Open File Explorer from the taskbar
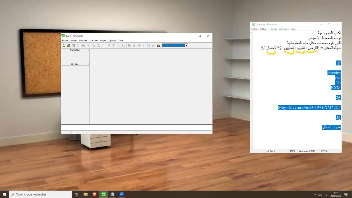The height and width of the screenshot is (198, 352). (x=86, y=194)
